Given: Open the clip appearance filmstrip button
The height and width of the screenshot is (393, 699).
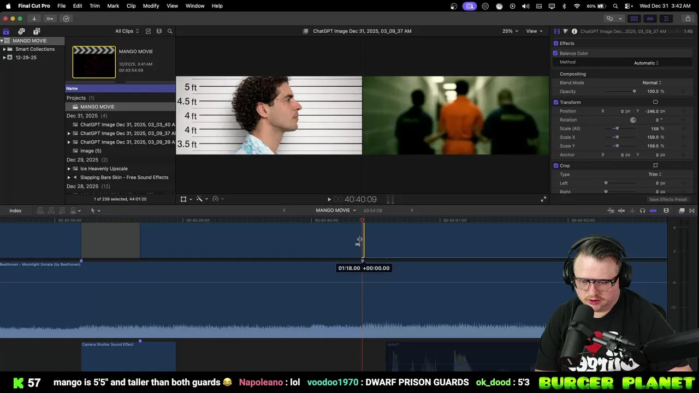Looking at the screenshot, I should pyautogui.click(x=666, y=211).
